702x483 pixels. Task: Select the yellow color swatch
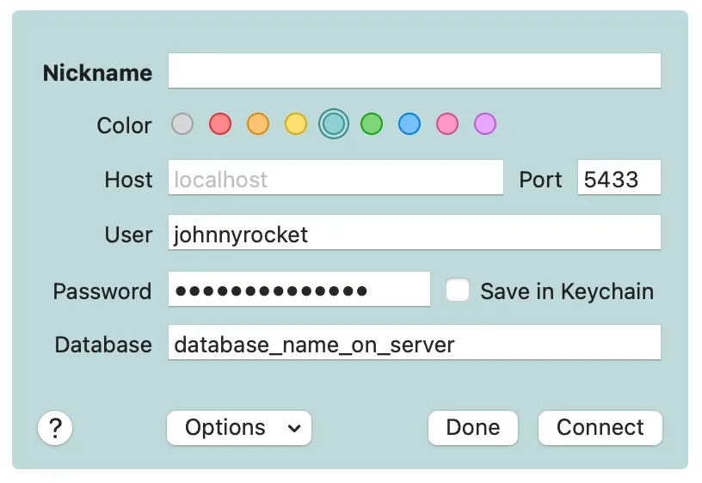pos(296,125)
